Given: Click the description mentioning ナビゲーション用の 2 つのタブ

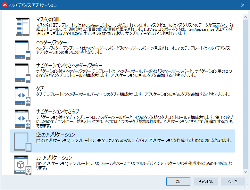Looking at the screenshot, I should (x=134, y=73).
